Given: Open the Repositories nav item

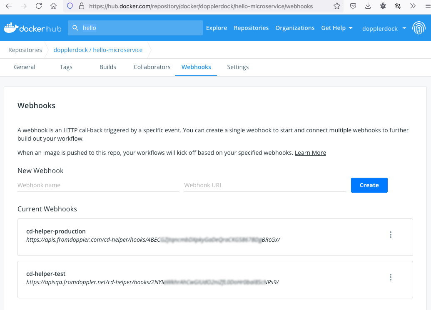Looking at the screenshot, I should (251, 28).
